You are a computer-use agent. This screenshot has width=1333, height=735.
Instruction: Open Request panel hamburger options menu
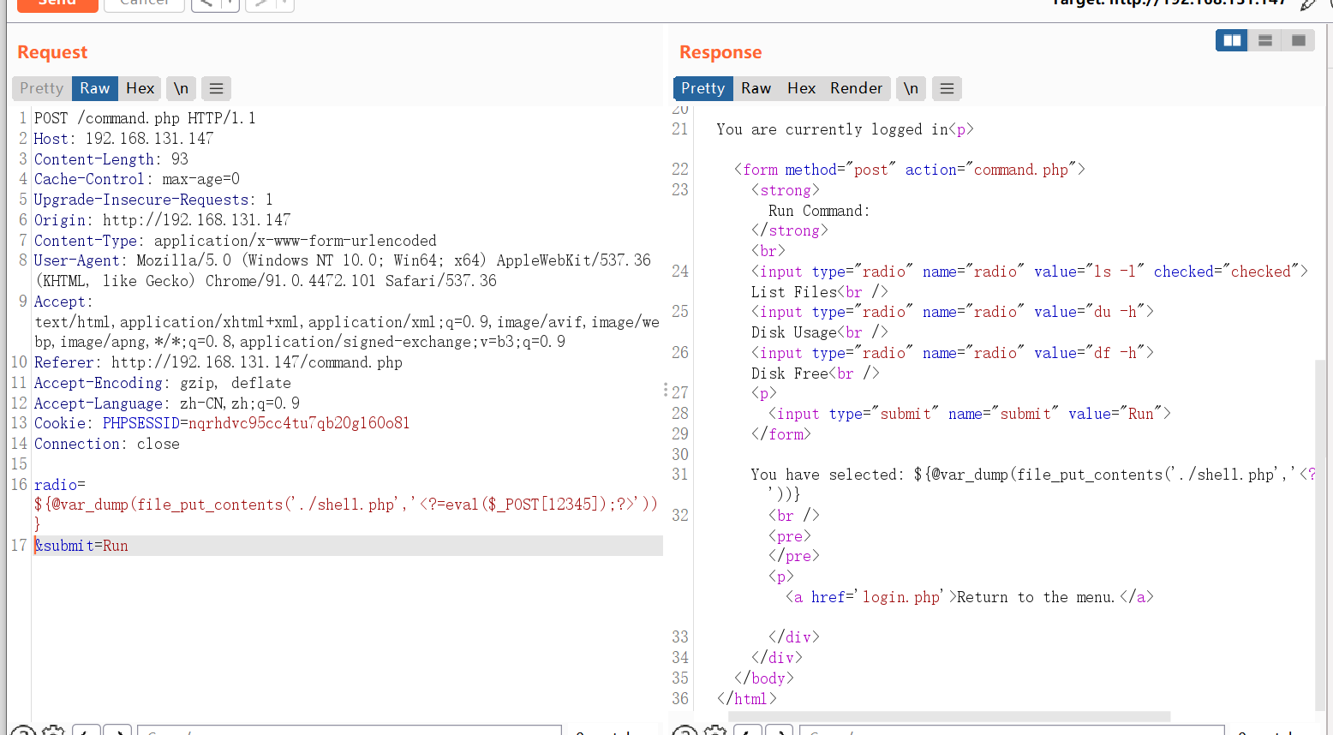pos(216,88)
